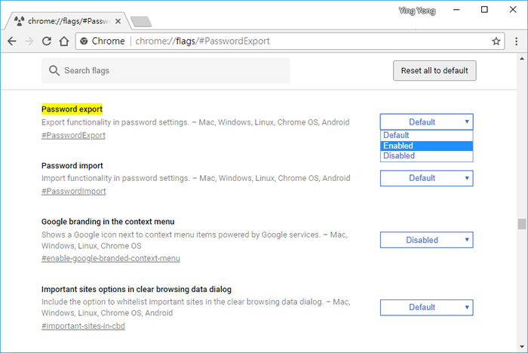Close the chrome://flags tab
The image size is (528, 353).
click(x=118, y=21)
